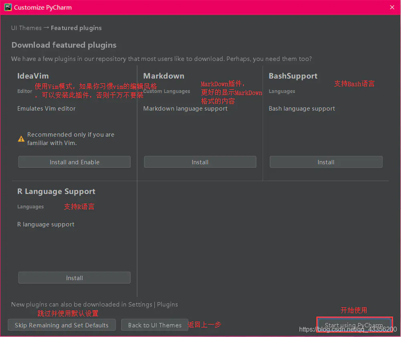Screen dimensions: 401x337
Task: Click the 'Emulates Vim editor' description
Action: (x=46, y=108)
